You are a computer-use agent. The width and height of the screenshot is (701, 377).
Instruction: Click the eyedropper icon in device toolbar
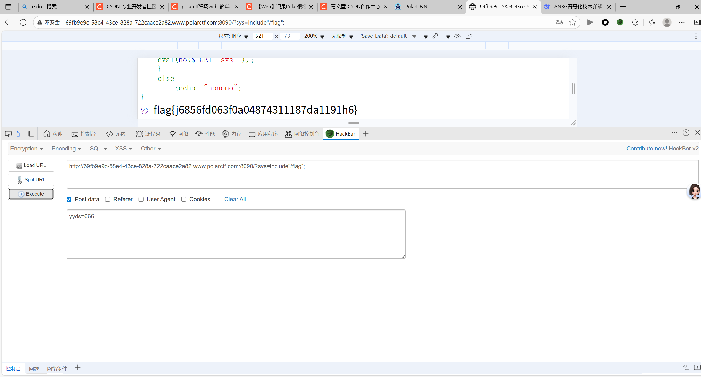click(435, 36)
